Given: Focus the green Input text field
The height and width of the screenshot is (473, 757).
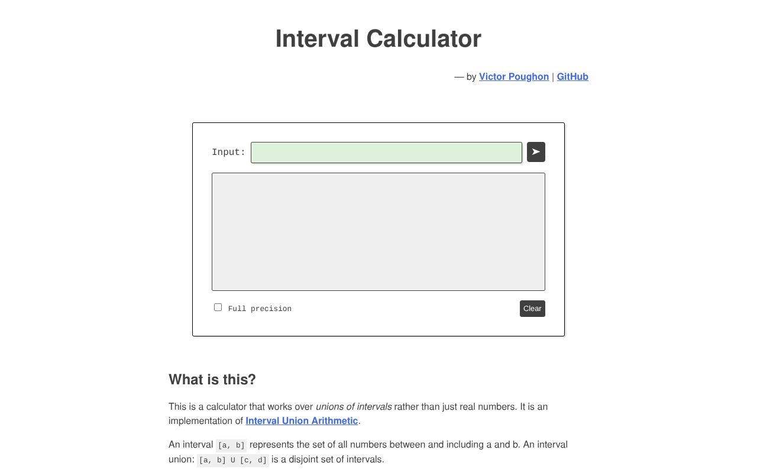Looking at the screenshot, I should (x=386, y=153).
